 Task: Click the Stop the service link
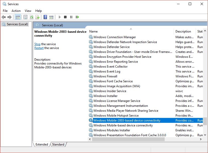pos(37,44)
